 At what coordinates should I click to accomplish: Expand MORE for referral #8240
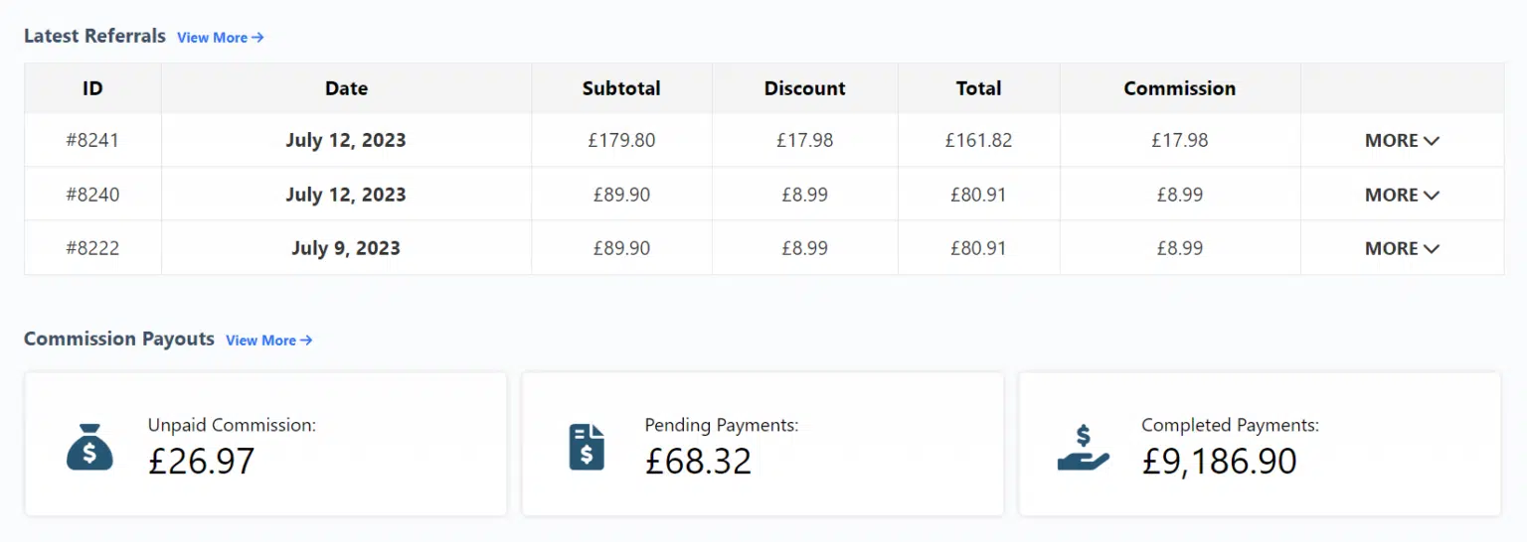1402,195
